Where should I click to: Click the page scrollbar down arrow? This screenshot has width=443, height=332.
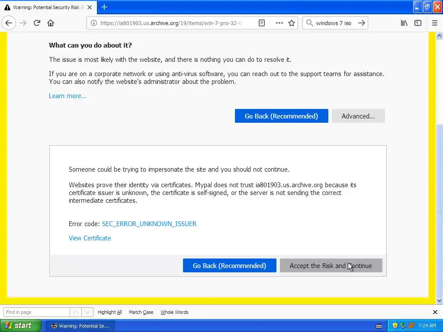click(x=440, y=301)
